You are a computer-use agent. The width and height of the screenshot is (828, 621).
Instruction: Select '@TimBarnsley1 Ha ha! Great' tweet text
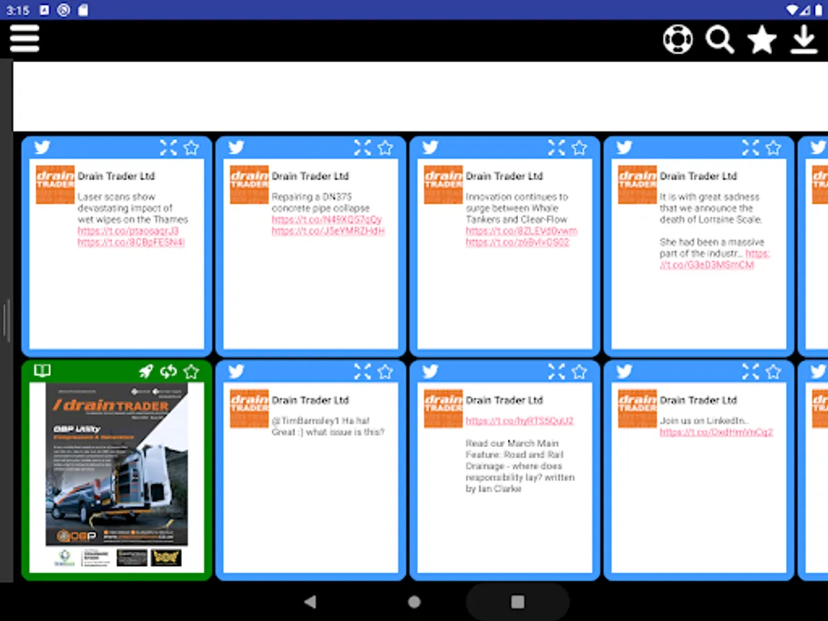pos(328,426)
